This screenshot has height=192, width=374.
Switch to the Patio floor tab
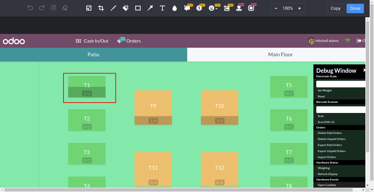point(93,55)
